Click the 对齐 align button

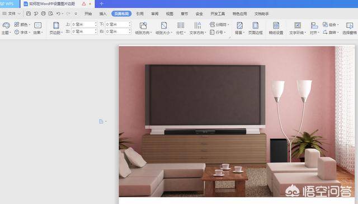[x=314, y=28]
